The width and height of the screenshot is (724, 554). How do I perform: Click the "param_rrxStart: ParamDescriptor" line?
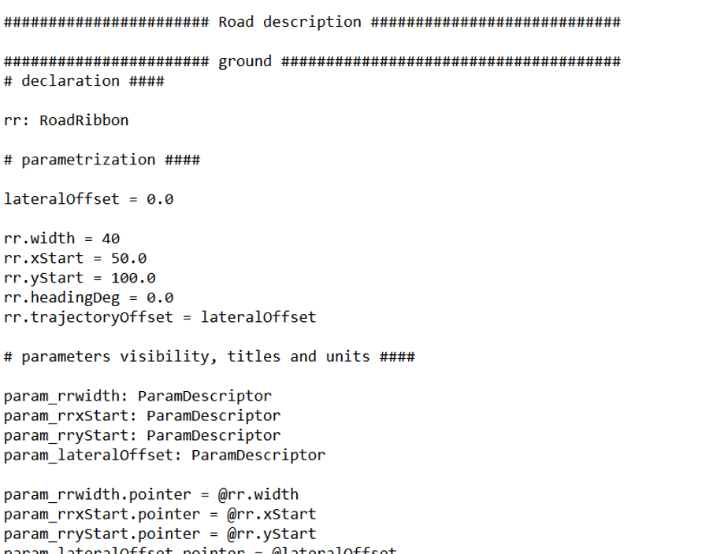(x=142, y=415)
